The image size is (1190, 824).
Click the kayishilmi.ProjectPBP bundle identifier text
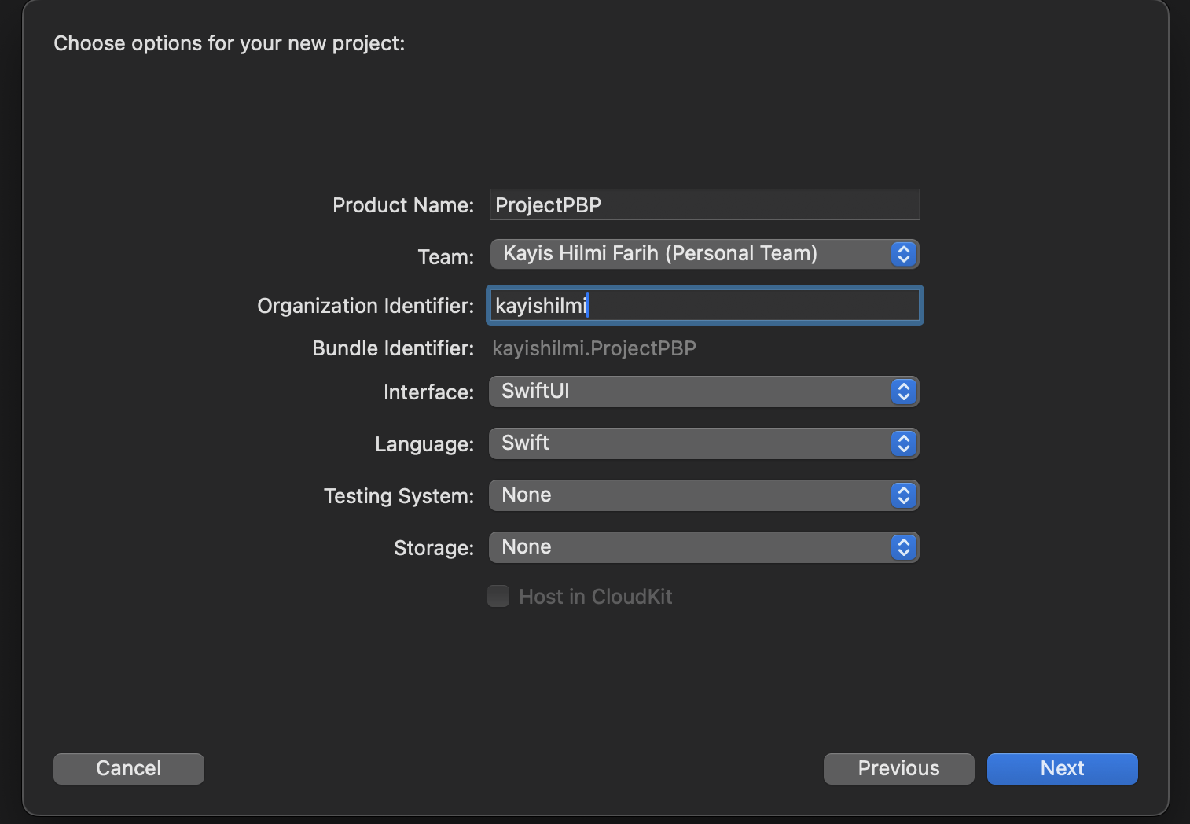594,348
